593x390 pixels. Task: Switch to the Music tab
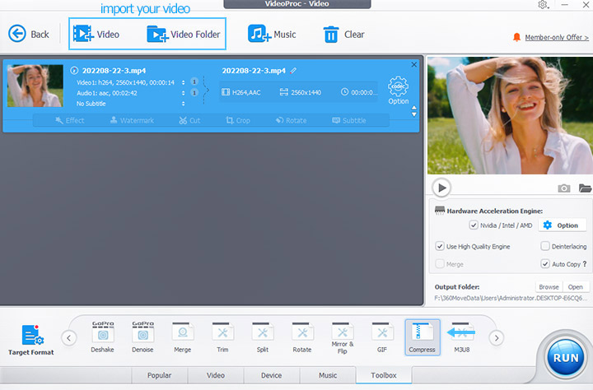pyautogui.click(x=328, y=375)
